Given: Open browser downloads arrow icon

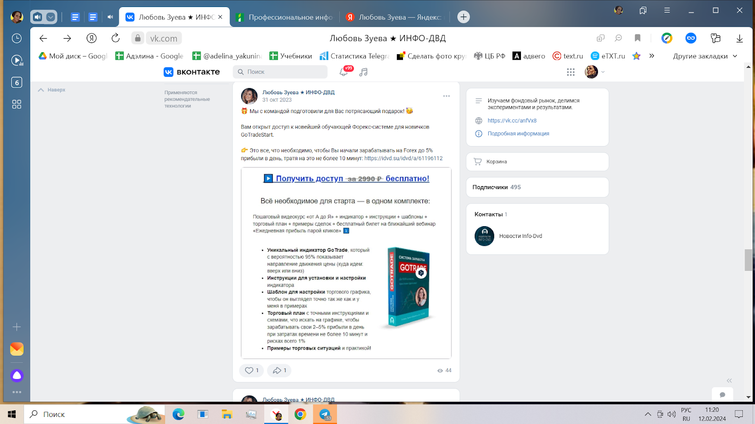Looking at the screenshot, I should pos(739,38).
